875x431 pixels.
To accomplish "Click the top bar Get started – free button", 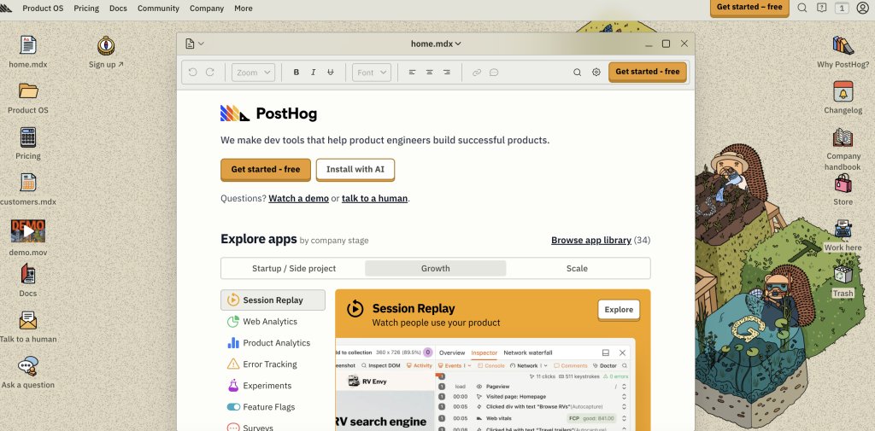I will pyautogui.click(x=749, y=7).
